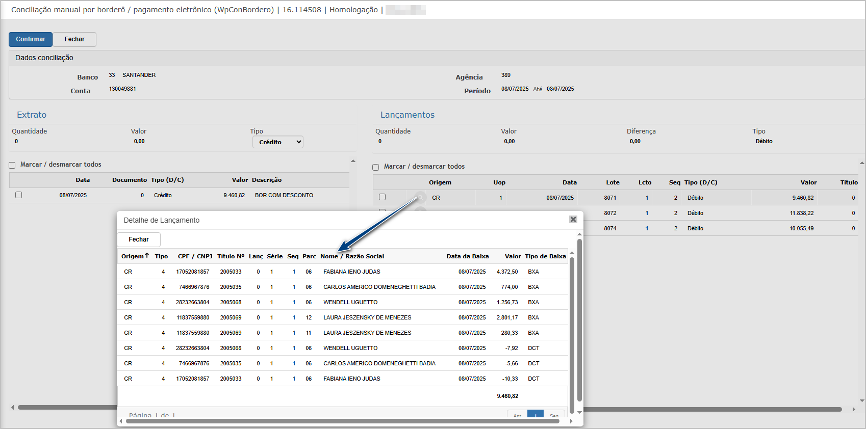866x429 pixels.
Task: Click the Lançamentos value 10.055,49
Action: pyautogui.click(x=802, y=228)
